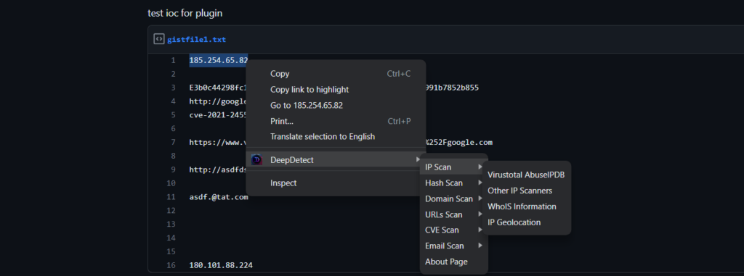Click line number 1 in the gutter

173,61
